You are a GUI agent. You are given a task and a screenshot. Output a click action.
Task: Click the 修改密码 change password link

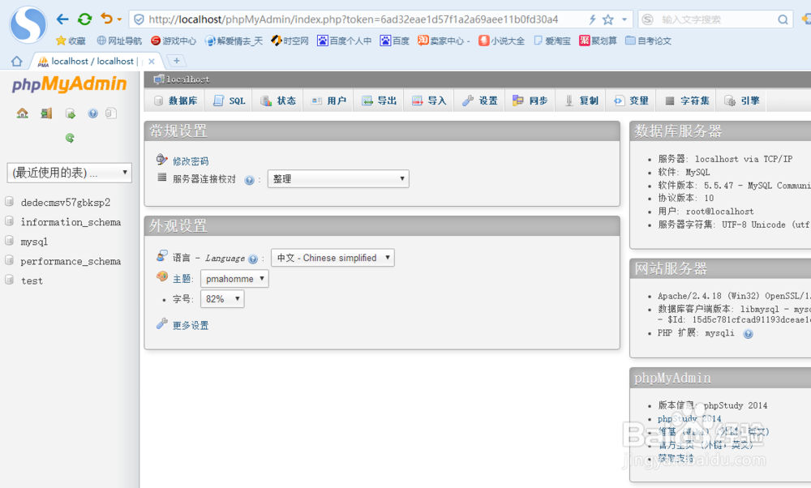(x=191, y=161)
